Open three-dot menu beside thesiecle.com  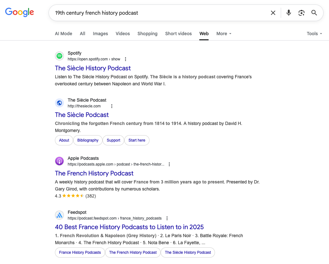[112, 106]
